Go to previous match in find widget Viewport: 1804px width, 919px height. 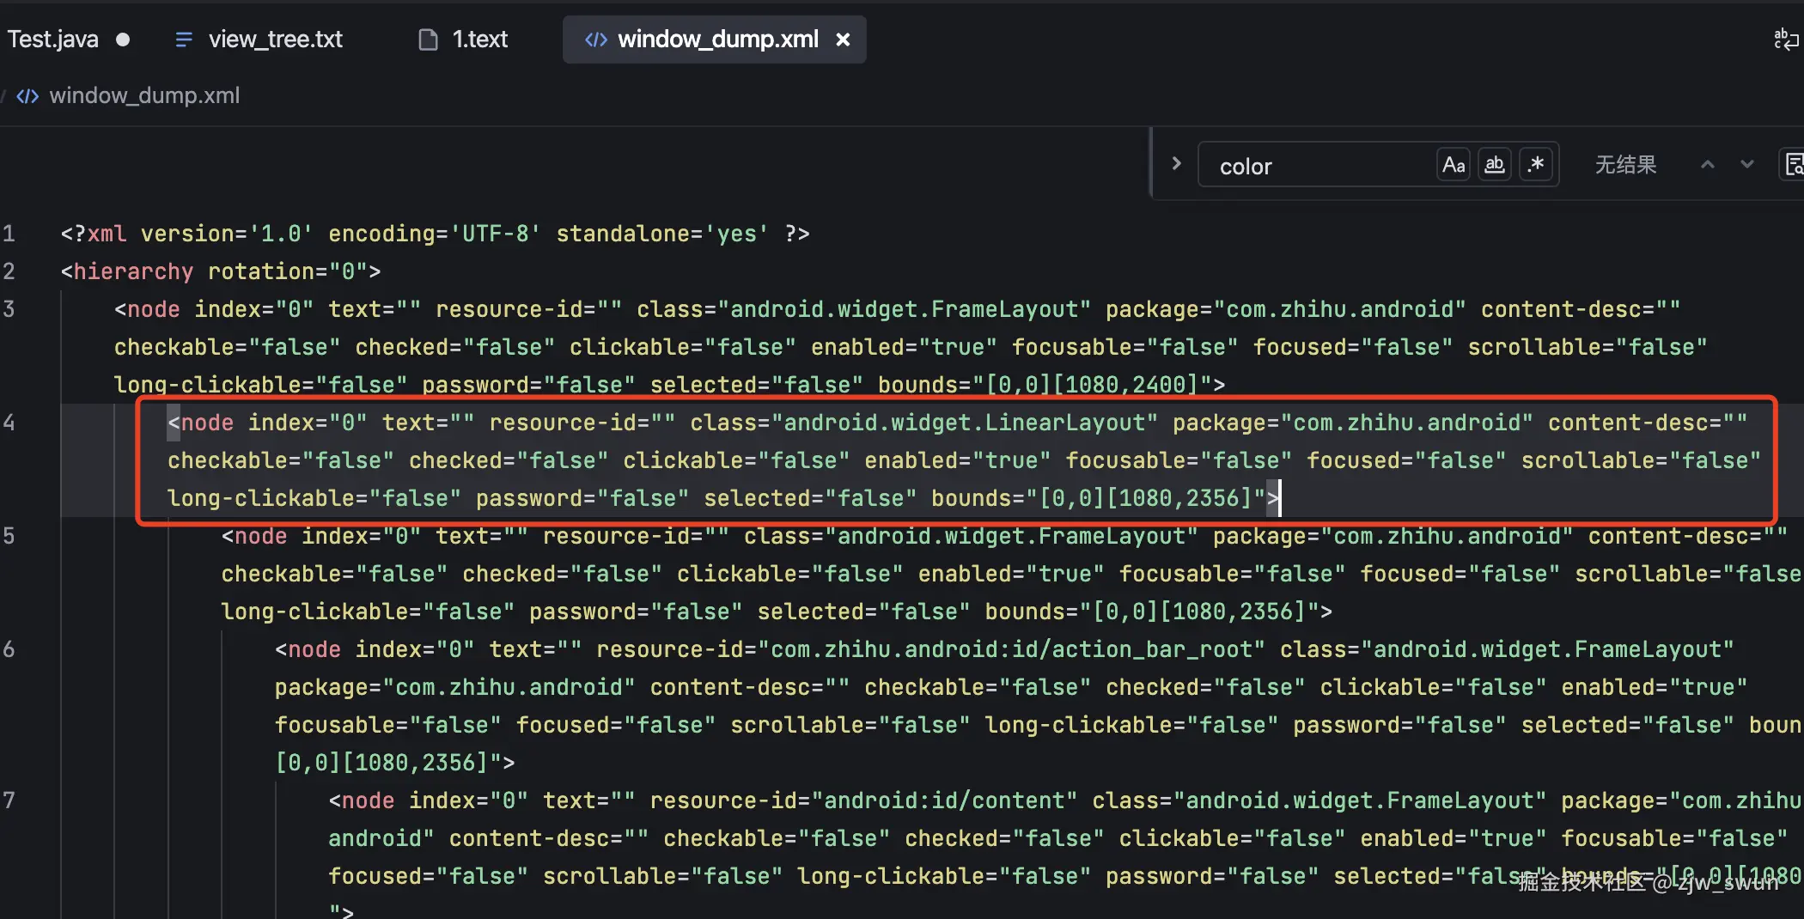(1708, 164)
